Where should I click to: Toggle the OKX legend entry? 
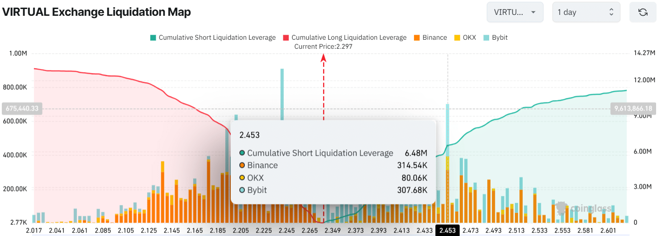pyautogui.click(x=469, y=37)
